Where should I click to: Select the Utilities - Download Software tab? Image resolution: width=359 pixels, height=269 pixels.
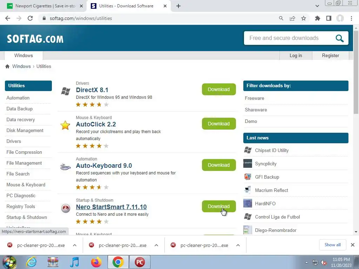pos(128,6)
